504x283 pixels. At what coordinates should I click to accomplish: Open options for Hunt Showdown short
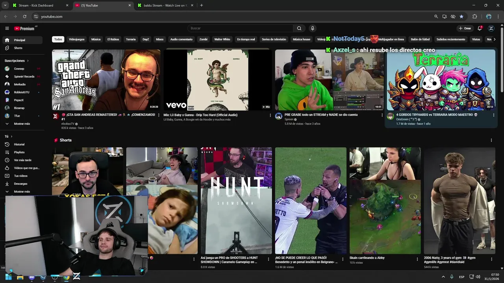(x=269, y=259)
